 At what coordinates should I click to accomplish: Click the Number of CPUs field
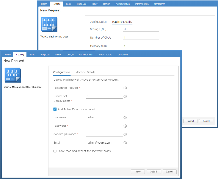(x=141, y=38)
